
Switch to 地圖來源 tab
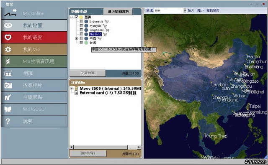pyautogui.click(x=79, y=11)
